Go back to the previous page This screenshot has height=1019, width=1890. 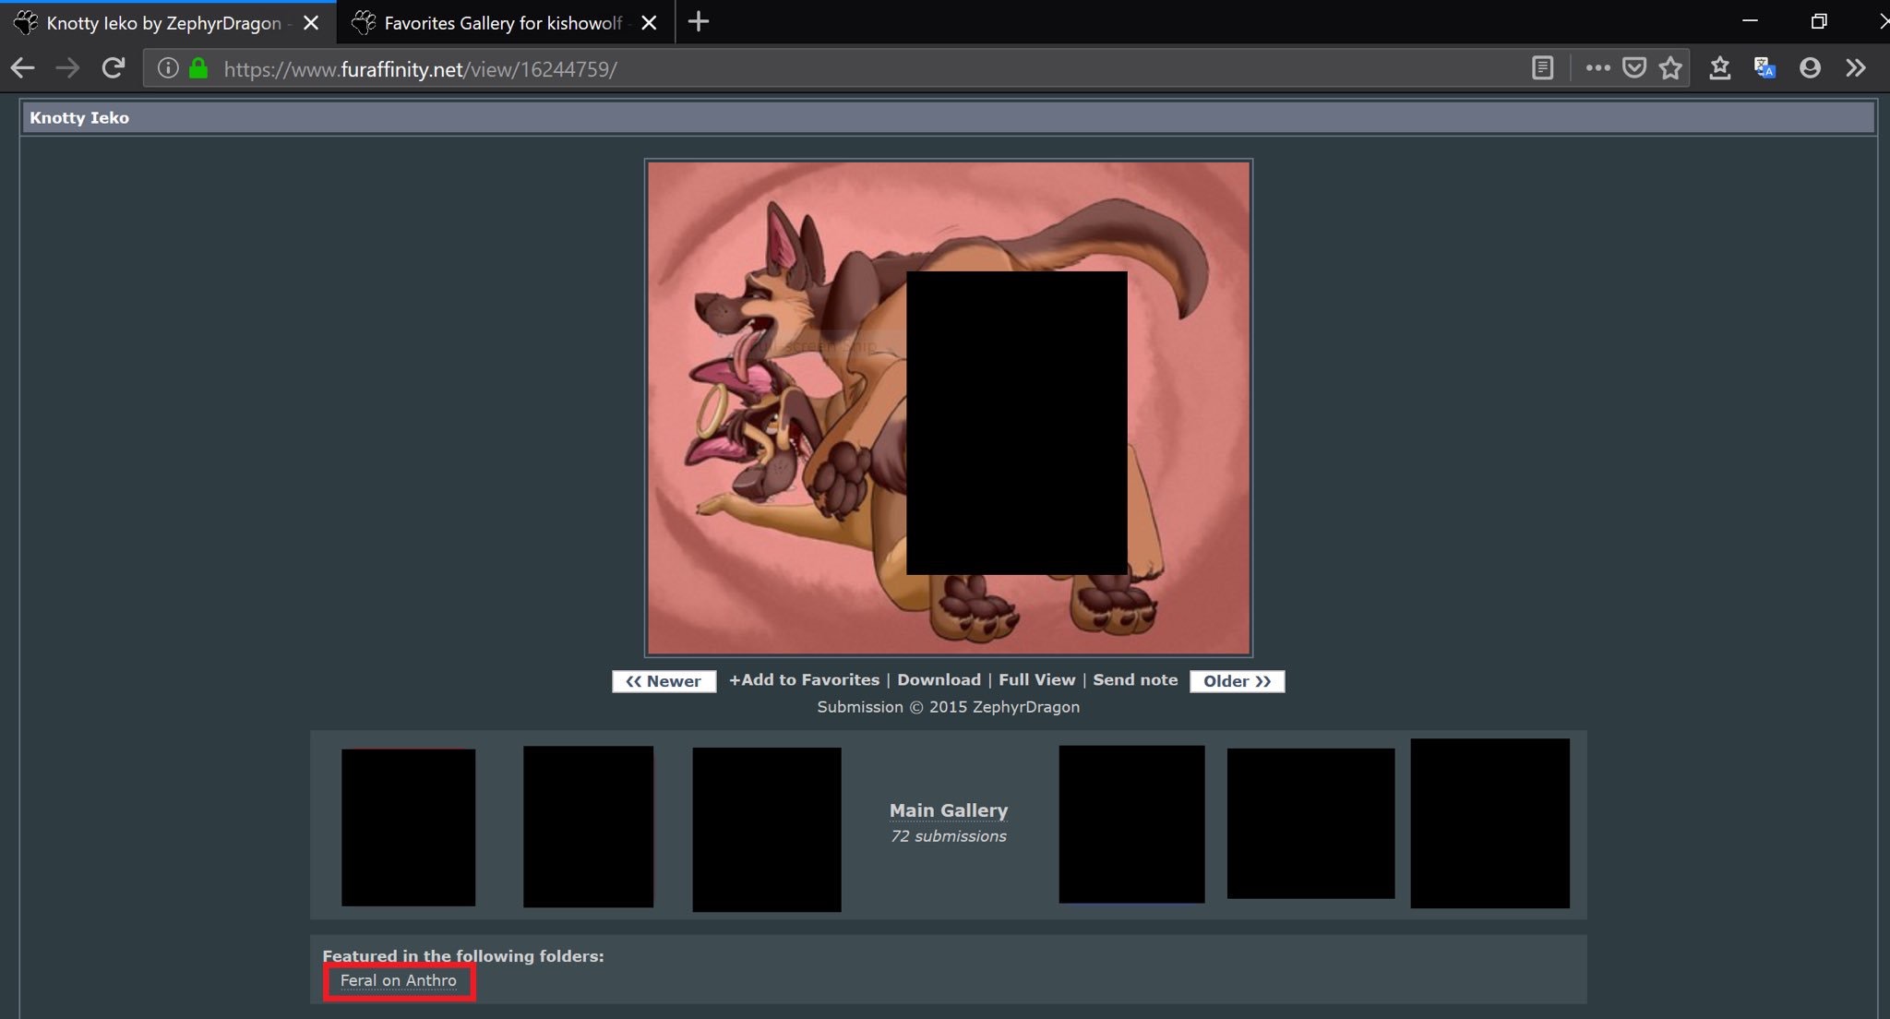(22, 68)
